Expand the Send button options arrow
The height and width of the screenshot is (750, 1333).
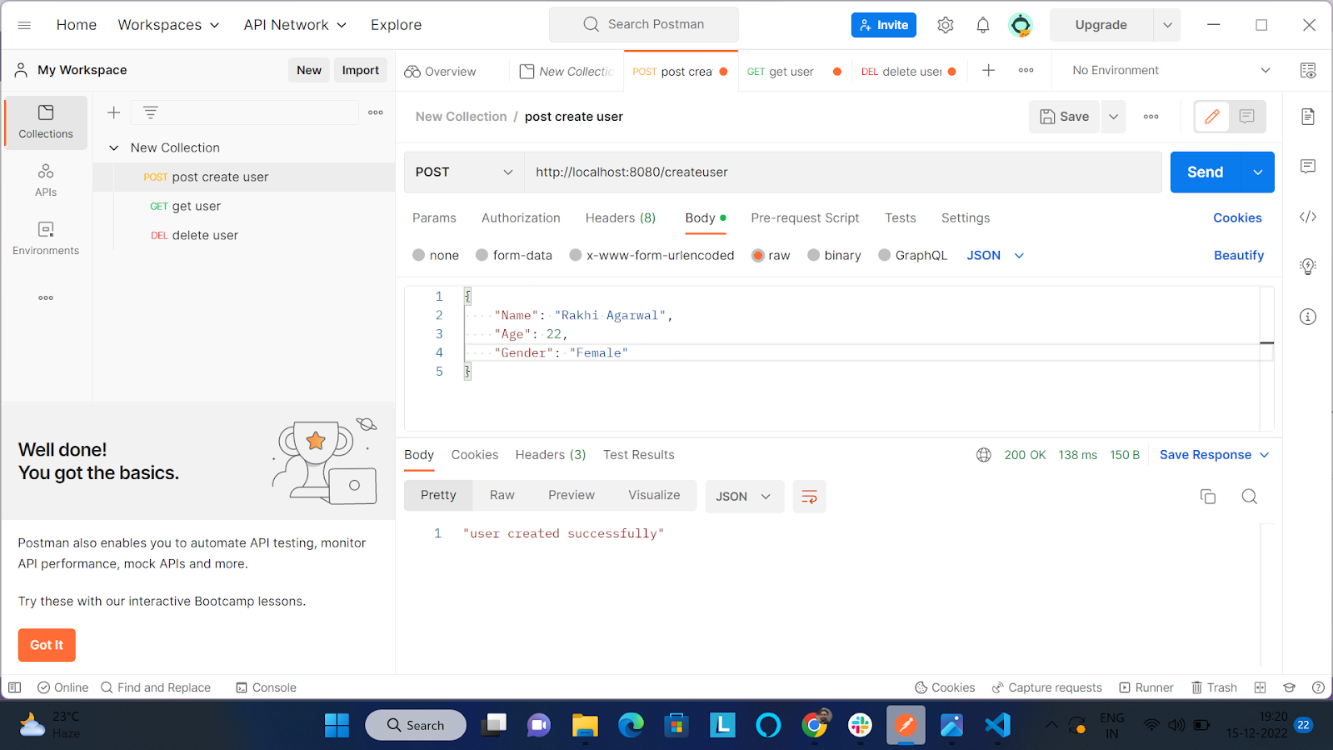point(1258,172)
